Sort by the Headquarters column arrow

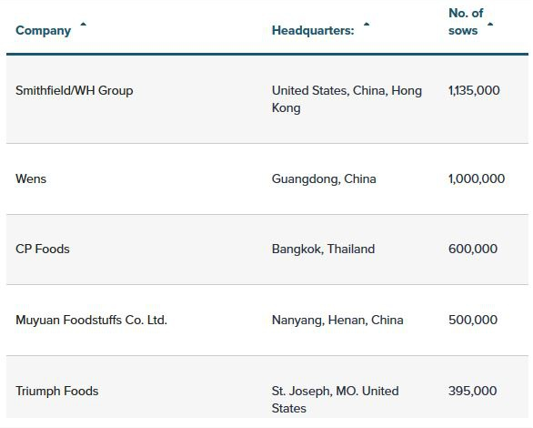tap(367, 25)
